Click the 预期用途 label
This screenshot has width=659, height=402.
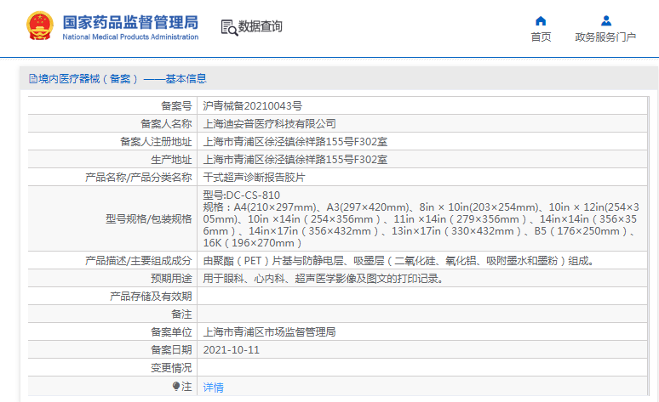pyautogui.click(x=171, y=278)
